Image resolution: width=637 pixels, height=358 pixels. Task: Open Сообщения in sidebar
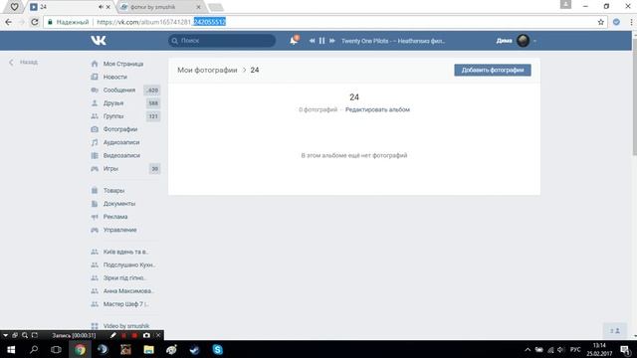click(119, 90)
